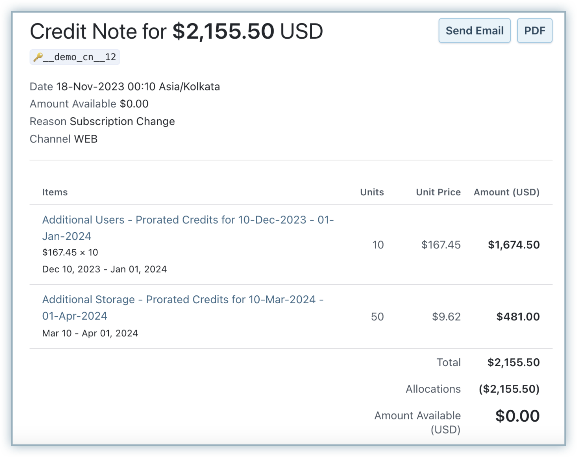Image resolution: width=577 pixels, height=457 pixels.
Task: Download the credit note as PDF
Action: pyautogui.click(x=534, y=31)
